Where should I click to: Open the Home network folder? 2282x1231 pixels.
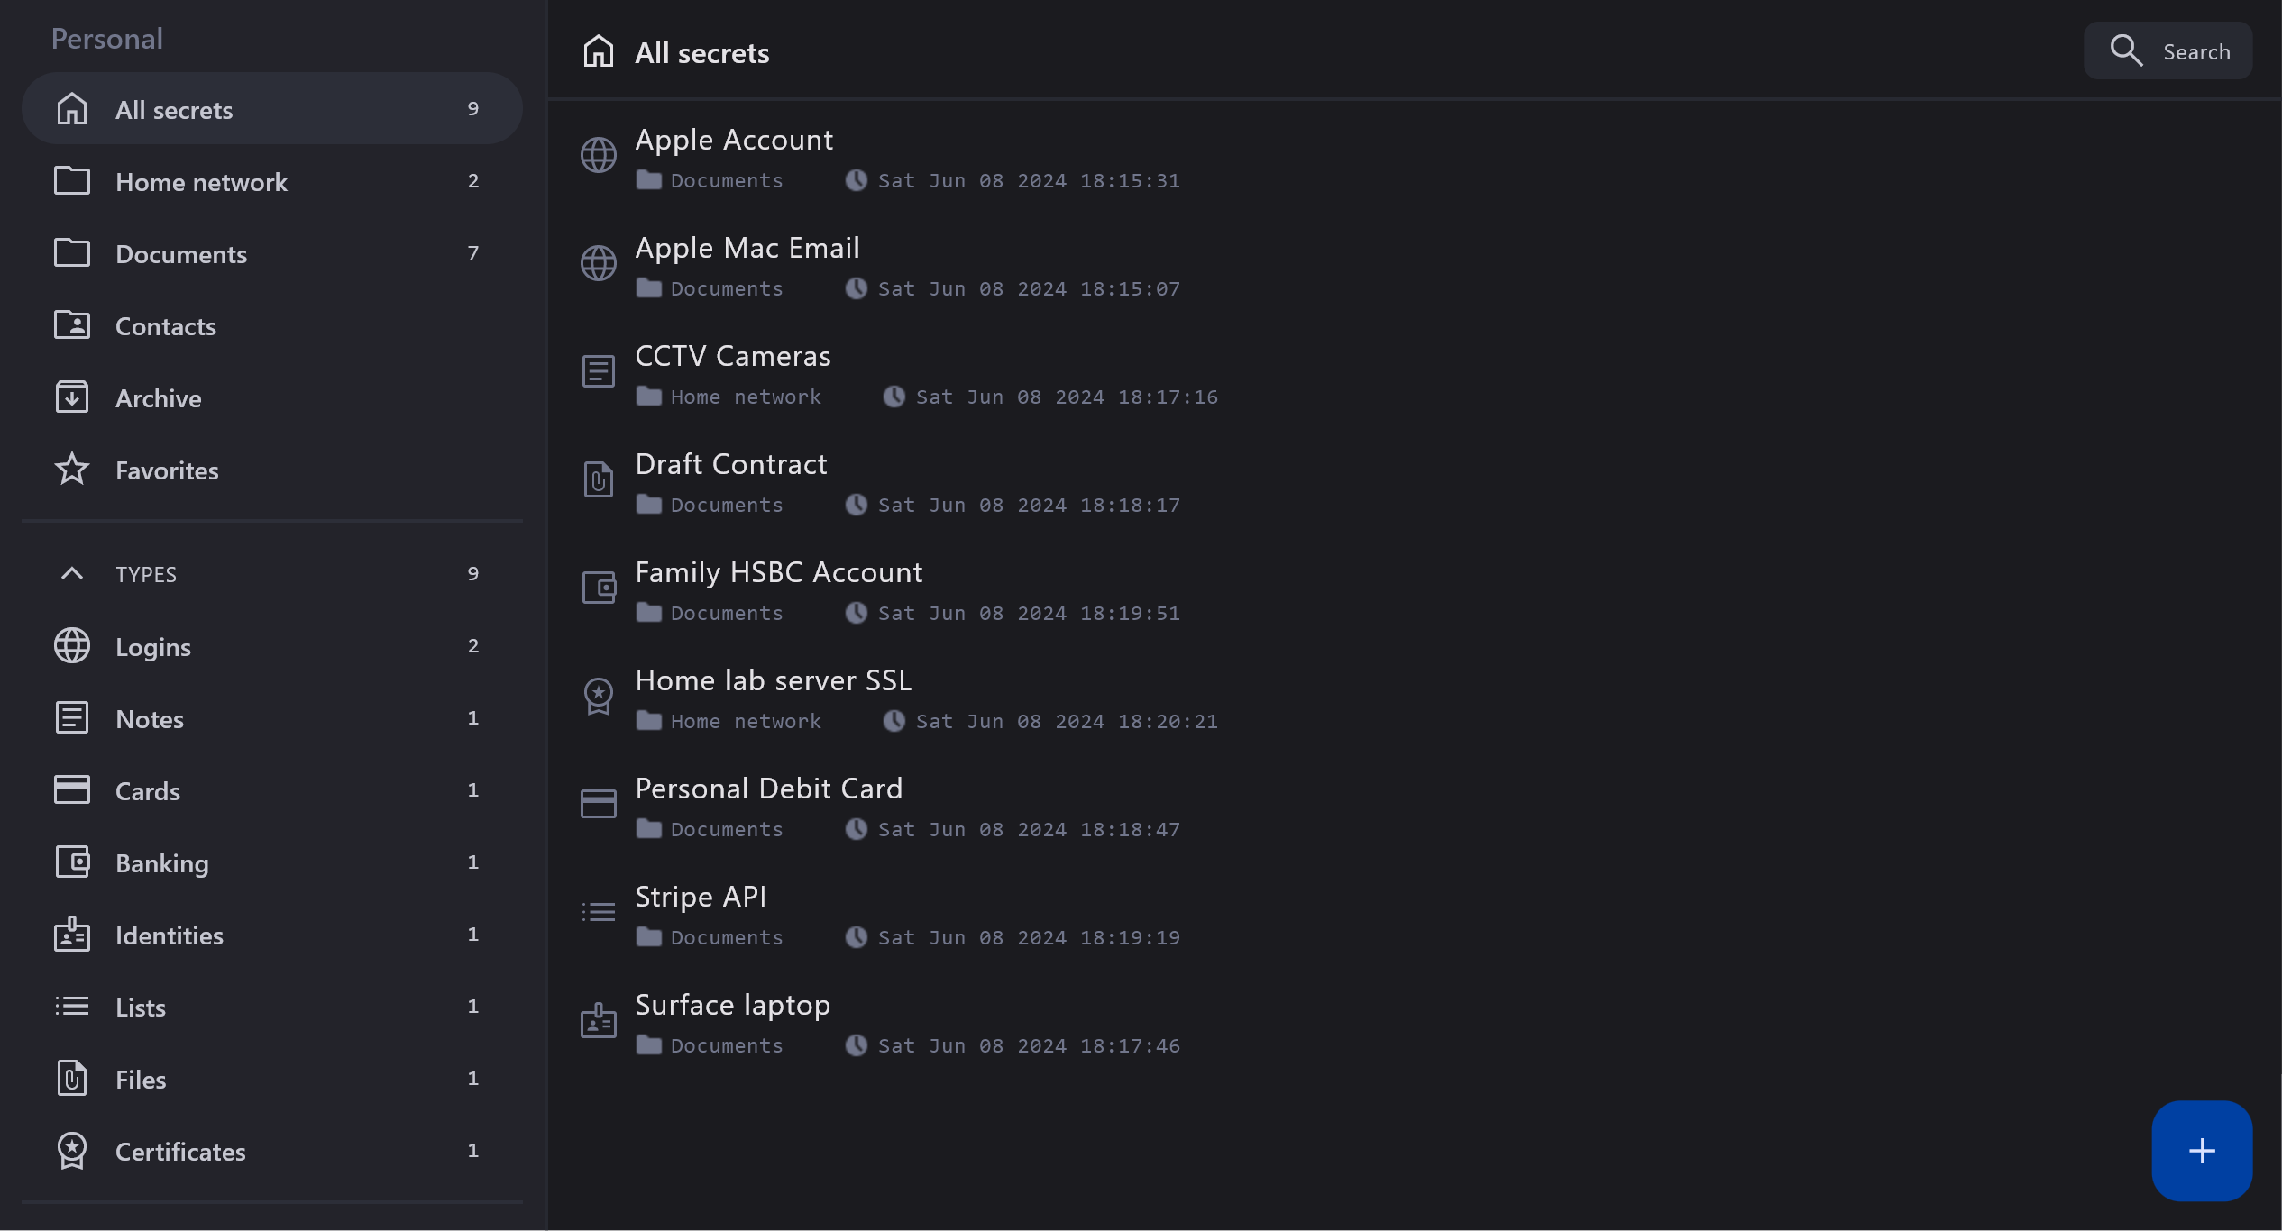201,182
